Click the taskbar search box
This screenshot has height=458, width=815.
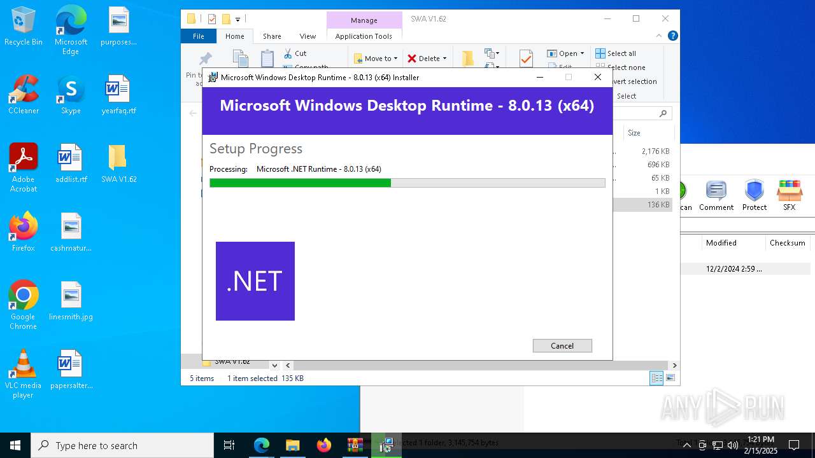pos(122,445)
